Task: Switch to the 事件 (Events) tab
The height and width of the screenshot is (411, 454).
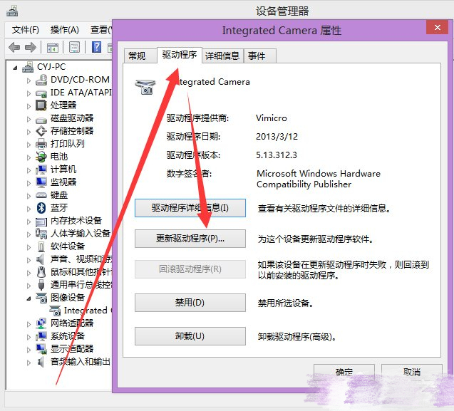Action: pyautogui.click(x=256, y=56)
